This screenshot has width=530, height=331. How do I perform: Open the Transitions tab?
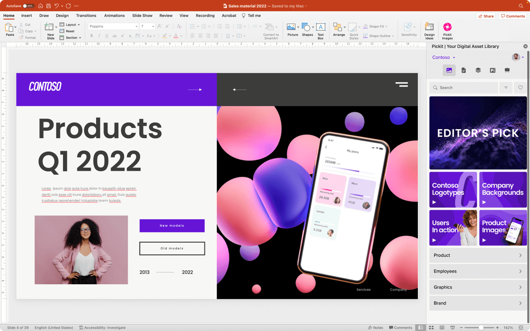click(x=86, y=15)
